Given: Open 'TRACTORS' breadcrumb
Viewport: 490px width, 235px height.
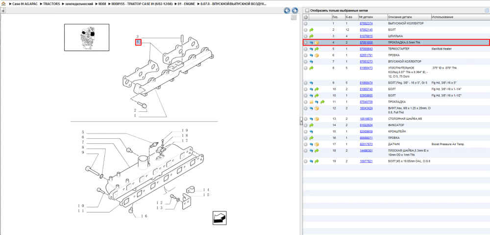Looking at the screenshot, I should point(51,4).
